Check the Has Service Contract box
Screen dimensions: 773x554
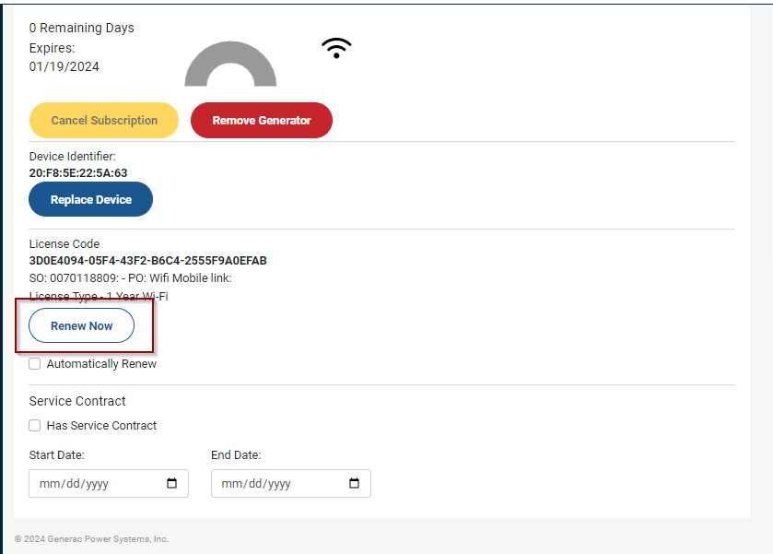[34, 425]
